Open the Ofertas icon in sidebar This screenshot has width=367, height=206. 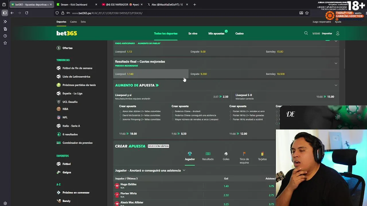click(59, 48)
